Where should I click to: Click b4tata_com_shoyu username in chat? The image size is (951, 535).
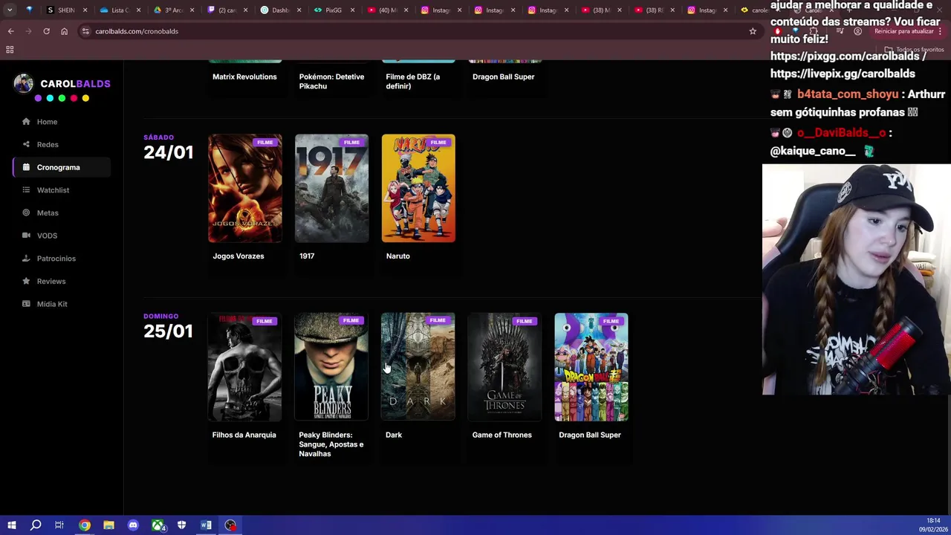pos(848,94)
